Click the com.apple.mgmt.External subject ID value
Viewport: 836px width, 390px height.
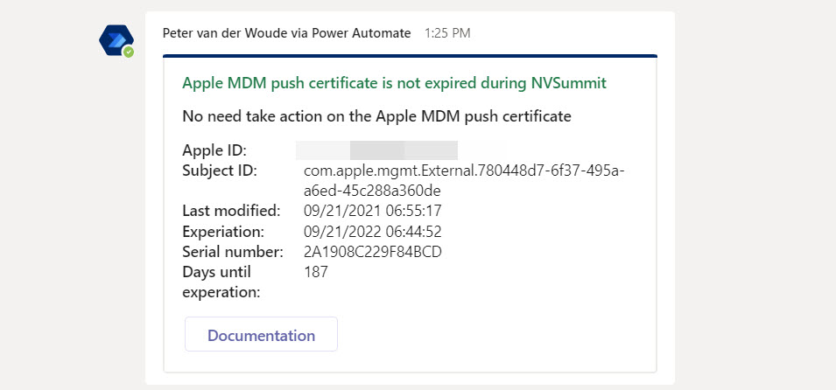coord(463,181)
